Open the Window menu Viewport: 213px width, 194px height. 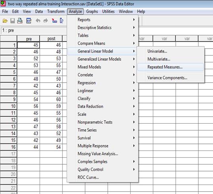tap(126, 11)
